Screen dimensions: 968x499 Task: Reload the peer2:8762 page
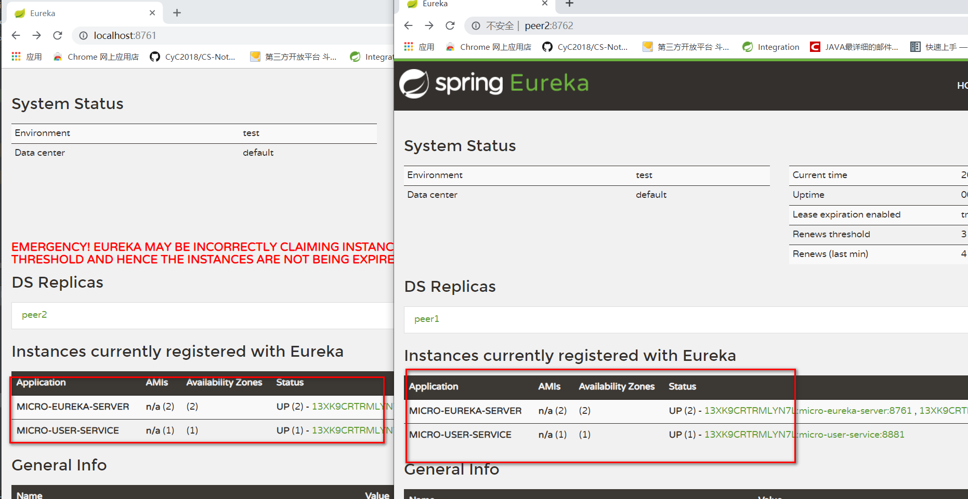450,25
